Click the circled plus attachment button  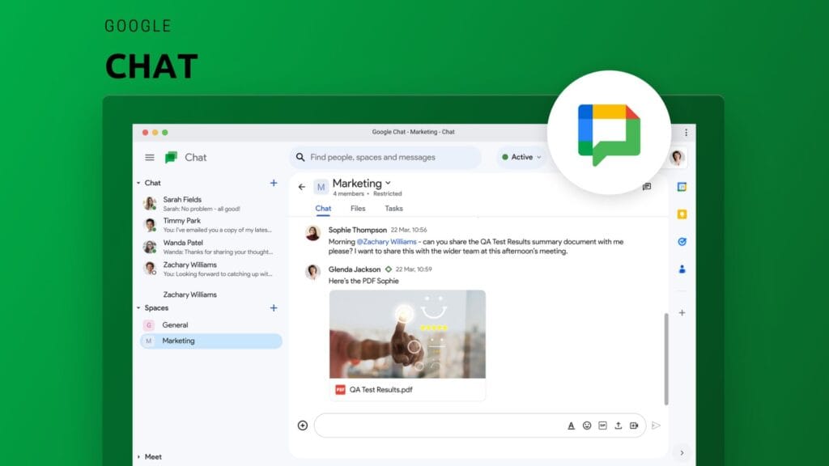(303, 426)
